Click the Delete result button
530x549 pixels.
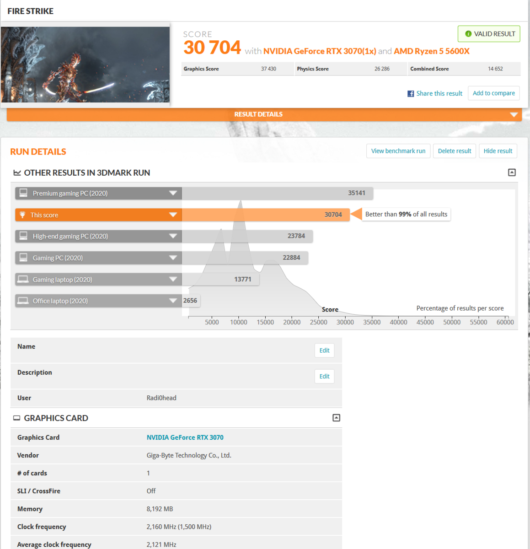455,151
